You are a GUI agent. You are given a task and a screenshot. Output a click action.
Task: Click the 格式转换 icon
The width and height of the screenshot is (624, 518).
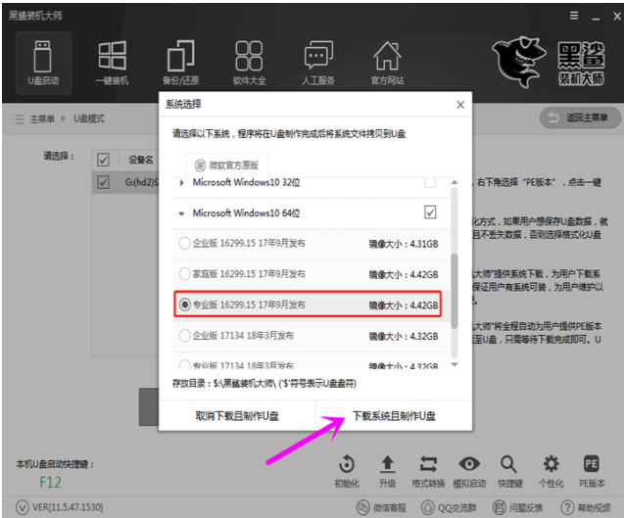tap(428, 464)
